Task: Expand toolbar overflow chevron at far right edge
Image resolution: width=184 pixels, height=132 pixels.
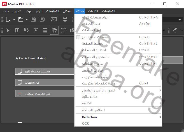Action: (x=181, y=30)
